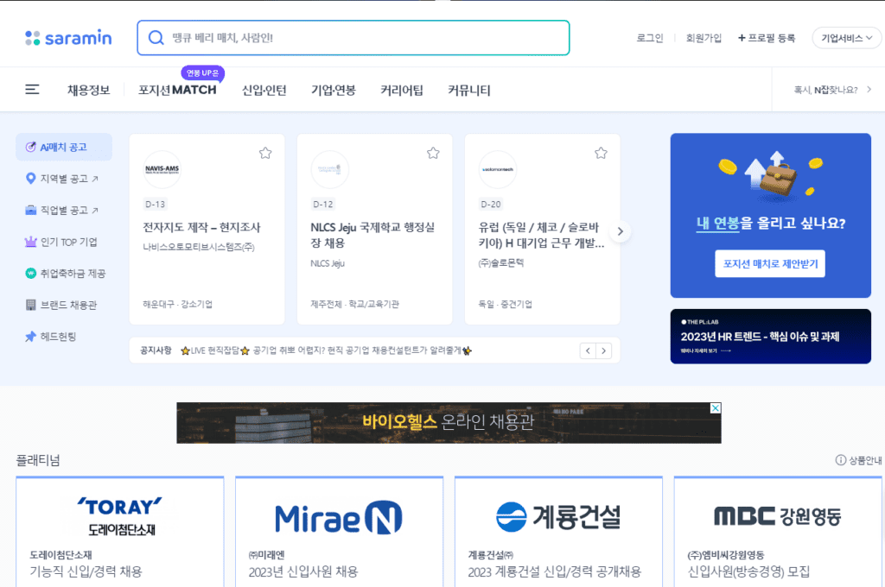Open the 전자지도 제작 – 현지조사 job title

[x=201, y=227]
